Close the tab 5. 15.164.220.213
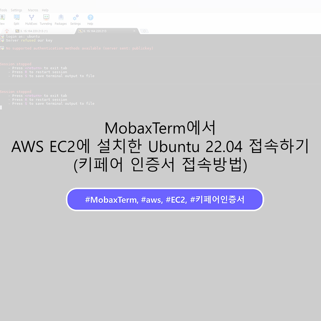321x321 pixels. coord(135,30)
